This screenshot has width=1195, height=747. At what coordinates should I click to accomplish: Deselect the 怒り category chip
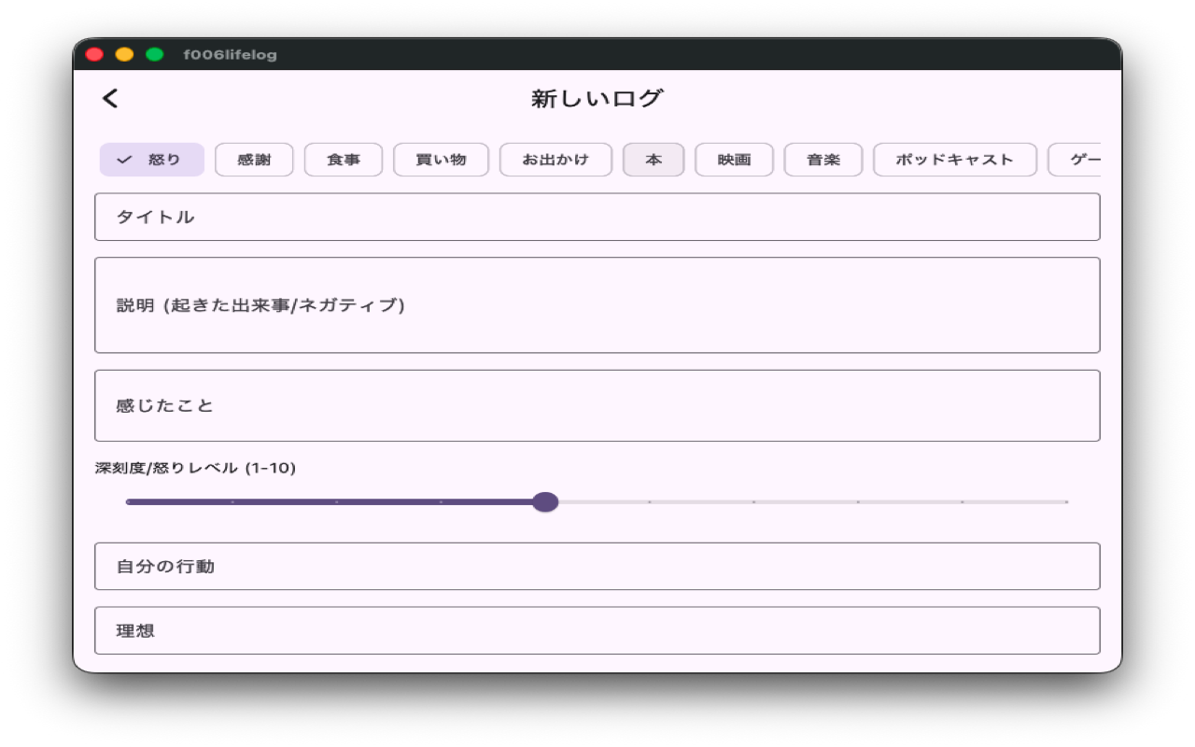click(x=152, y=160)
